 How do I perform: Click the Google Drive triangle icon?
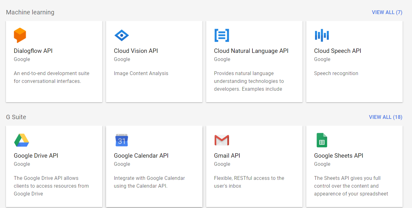click(x=22, y=140)
